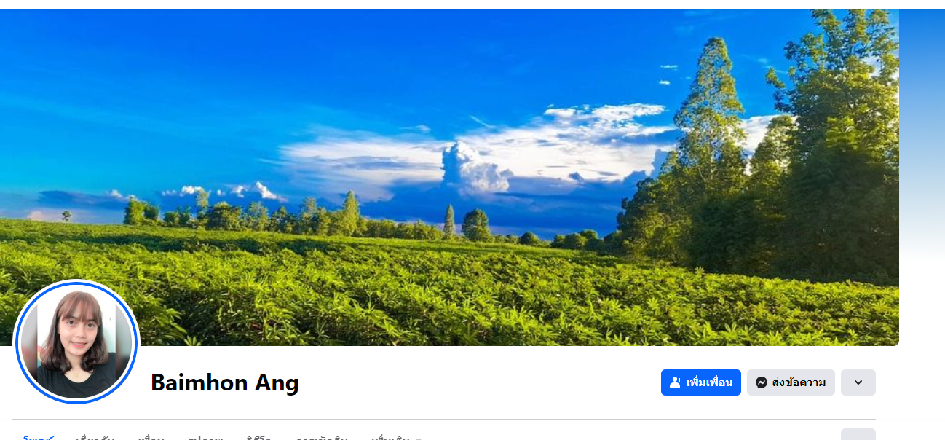Click the Messenger icon beside ส่งข้อความ

[762, 382]
